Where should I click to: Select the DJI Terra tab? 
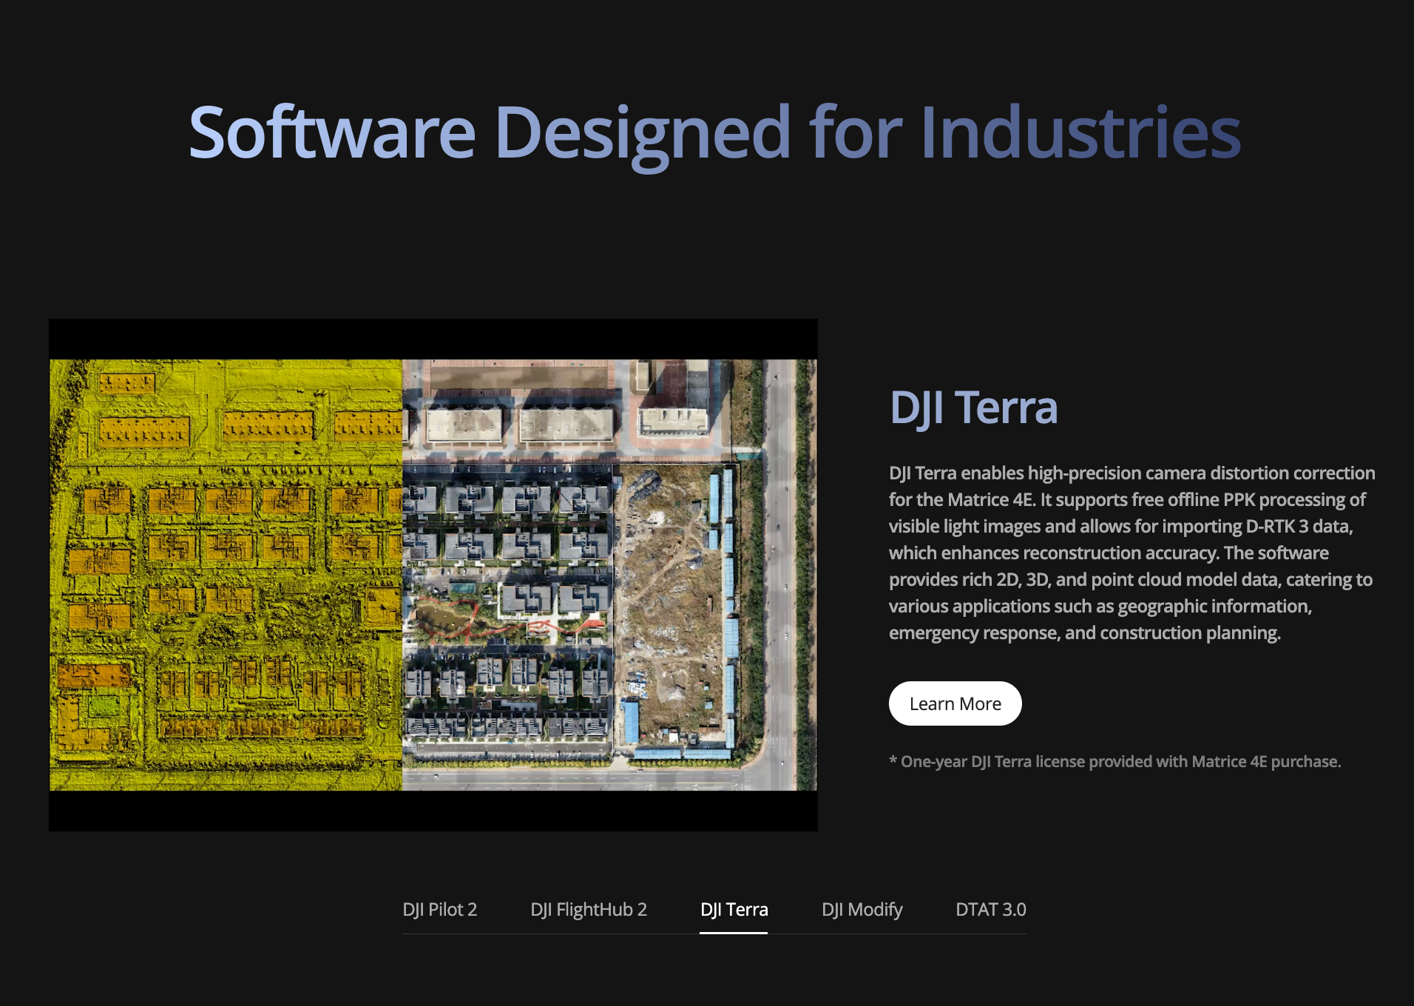[x=734, y=909]
